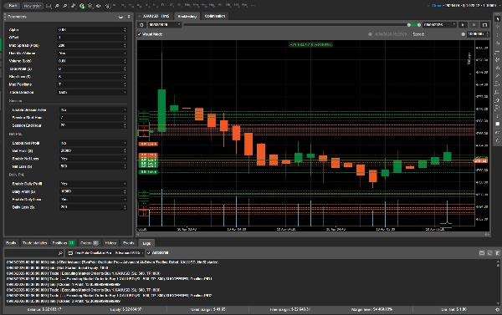Open backtesting settings icon beside the start date
Screen dimensions: 502x315
(141, 24)
